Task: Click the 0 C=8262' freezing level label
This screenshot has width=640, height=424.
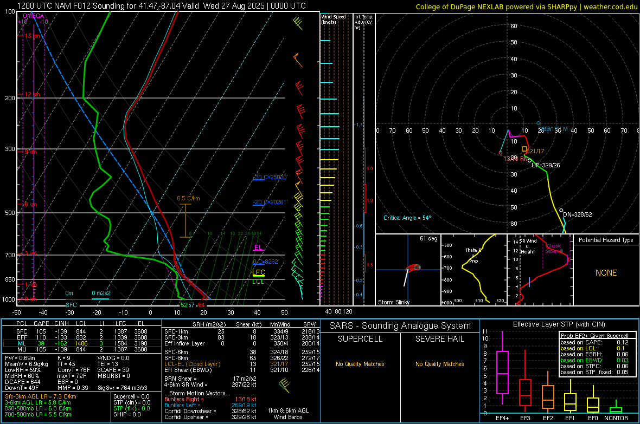Action: click(x=266, y=262)
